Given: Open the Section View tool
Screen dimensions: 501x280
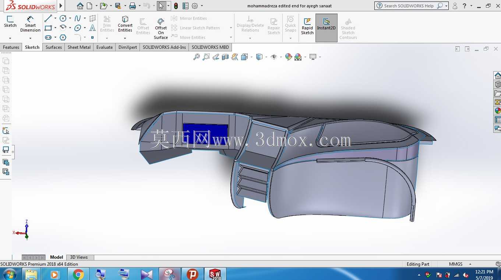Looking at the screenshot, I should pos(225,57).
